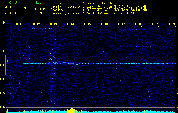The image size is (178, 113).
Task: Click time marker 0615
Action: click(87, 24)
